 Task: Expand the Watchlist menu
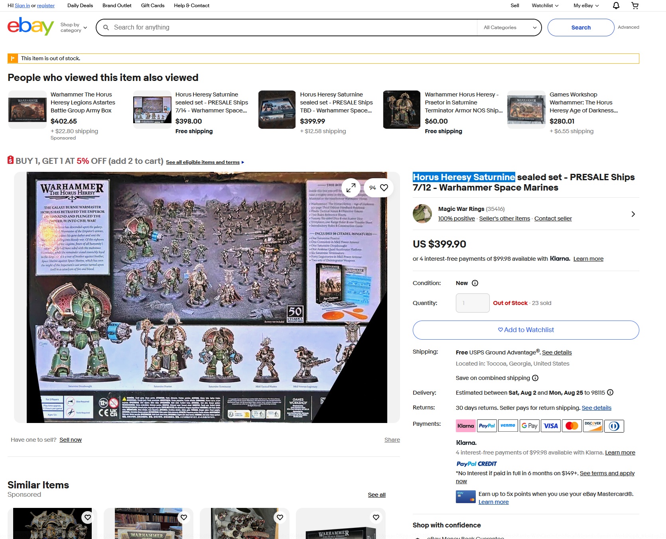(x=545, y=6)
